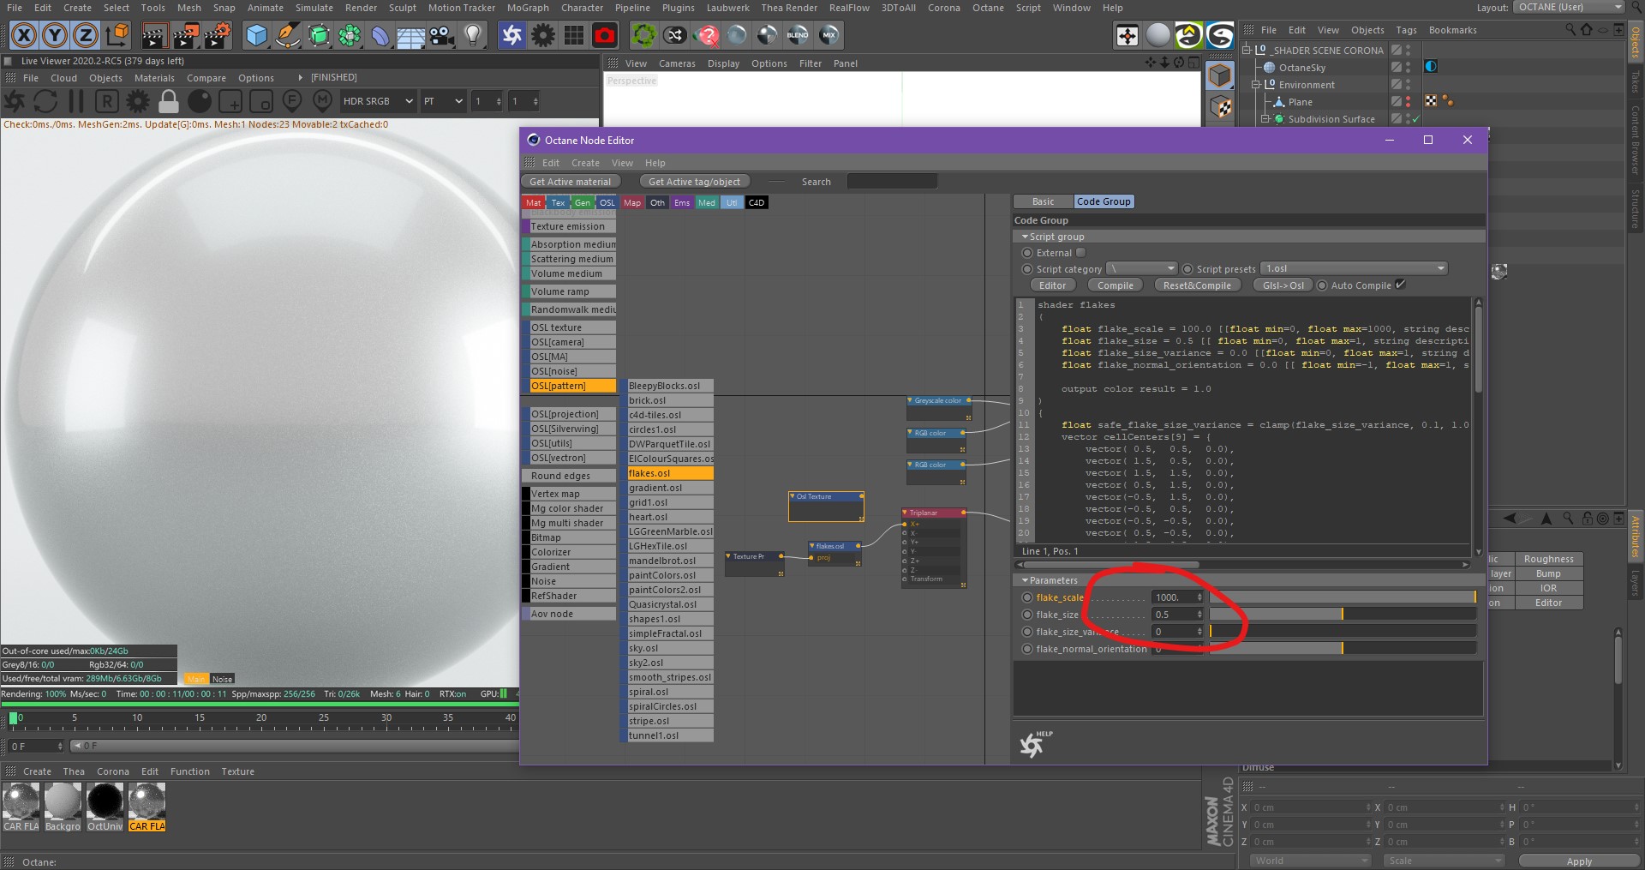Toggle render region R icon in Live Viewer

click(106, 101)
